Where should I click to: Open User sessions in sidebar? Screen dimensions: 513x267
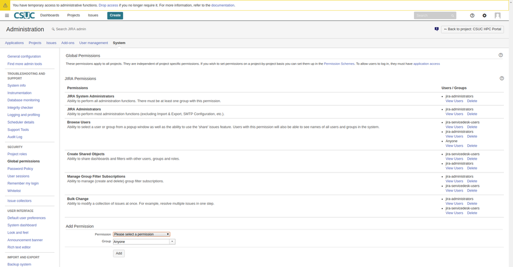(18, 176)
